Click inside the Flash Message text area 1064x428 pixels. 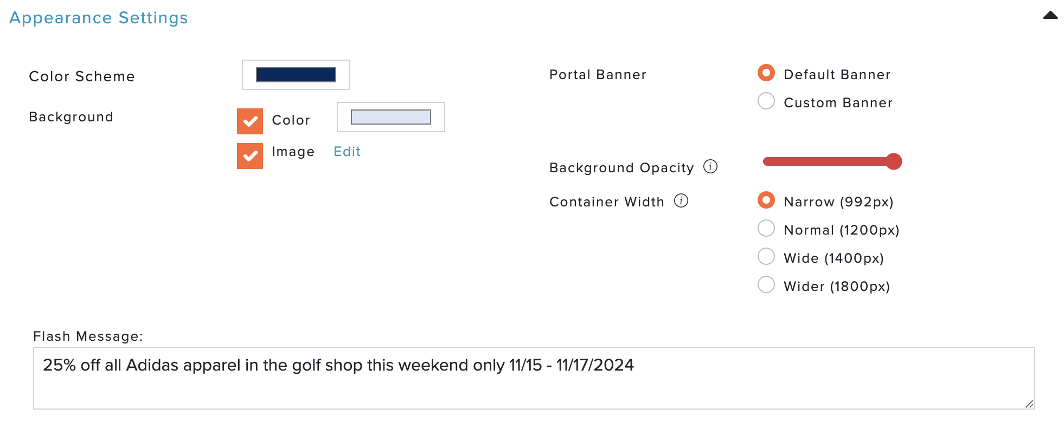click(x=534, y=378)
